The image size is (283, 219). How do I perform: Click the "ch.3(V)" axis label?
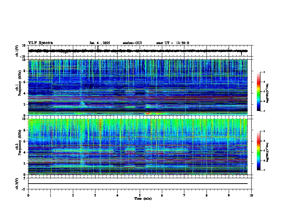[x=17, y=184]
